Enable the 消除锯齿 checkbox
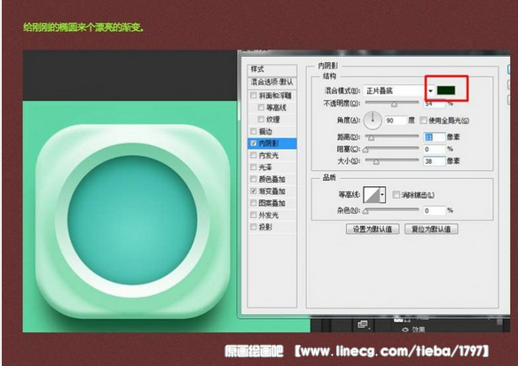 pyautogui.click(x=396, y=195)
